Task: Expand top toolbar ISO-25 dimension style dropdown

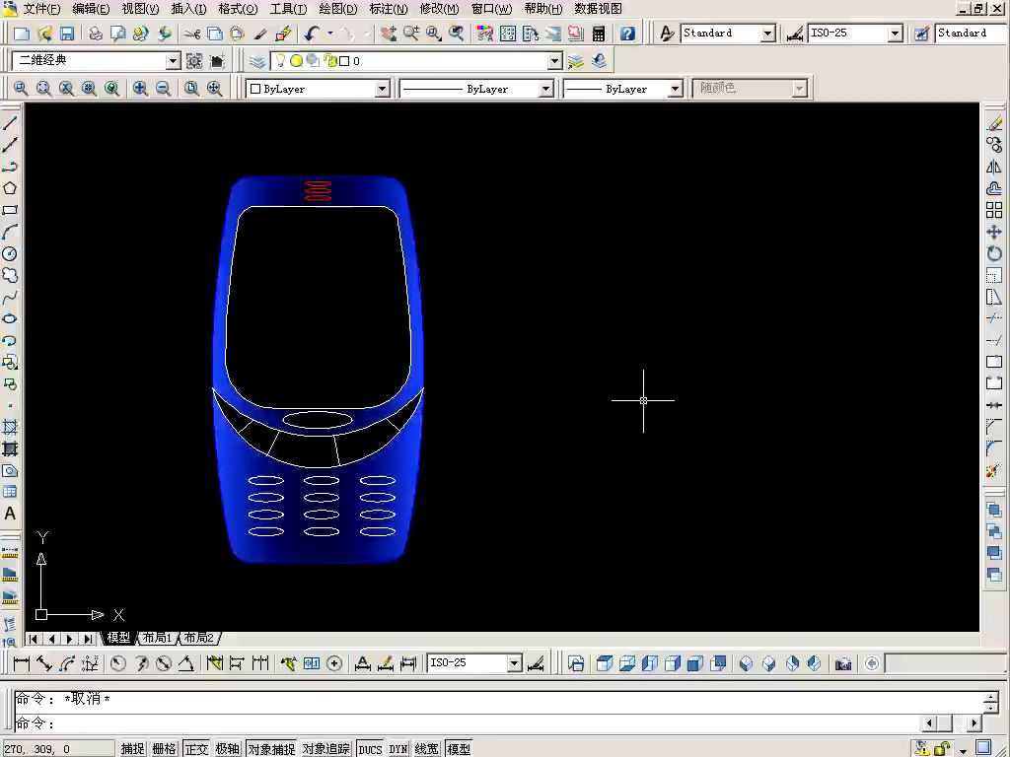Action: click(x=895, y=34)
